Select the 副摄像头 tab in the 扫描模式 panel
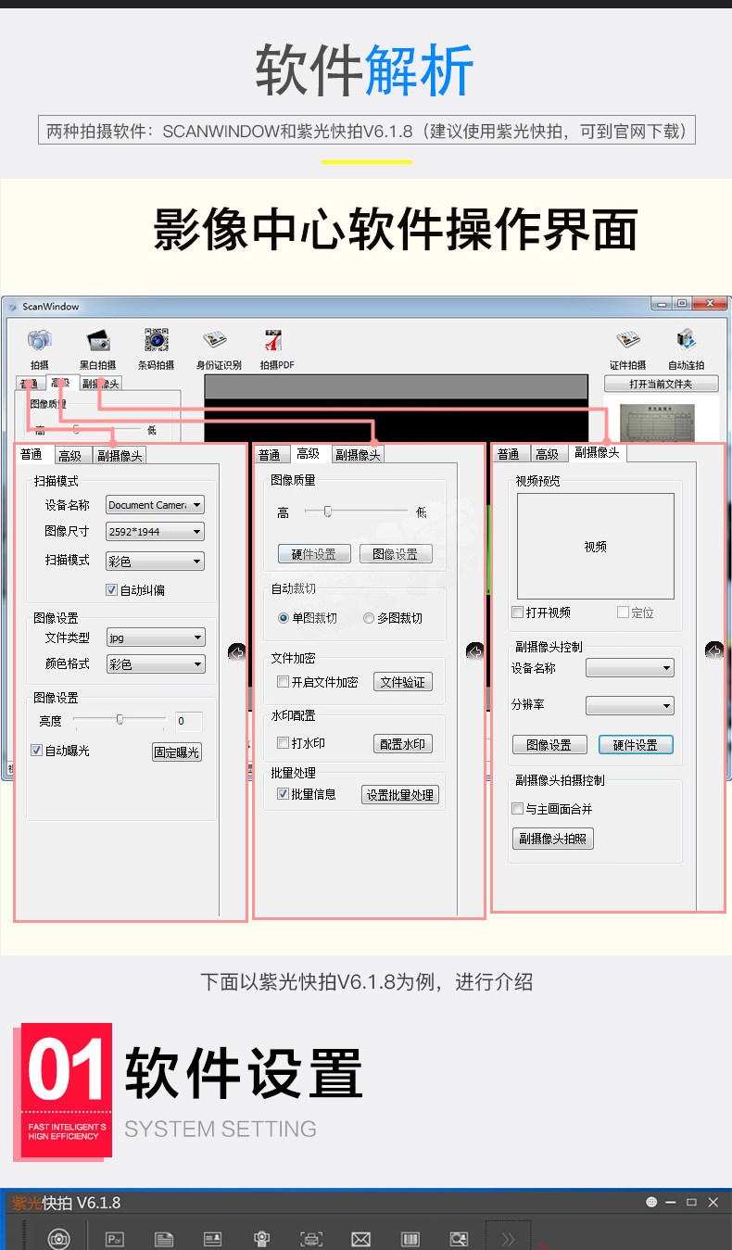 click(x=120, y=455)
